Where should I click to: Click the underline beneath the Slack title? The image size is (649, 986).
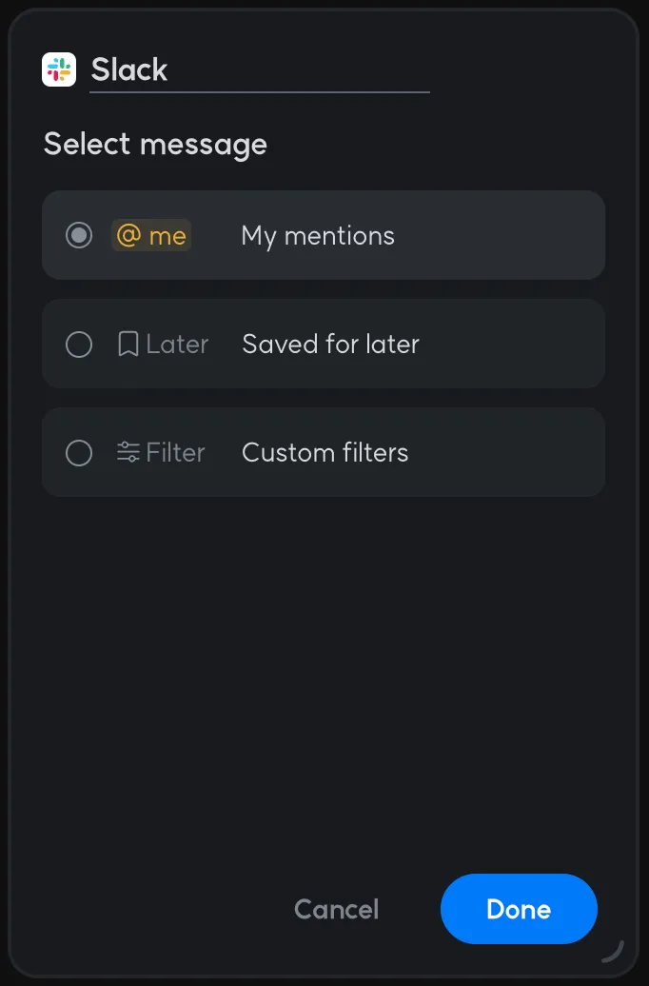259,92
